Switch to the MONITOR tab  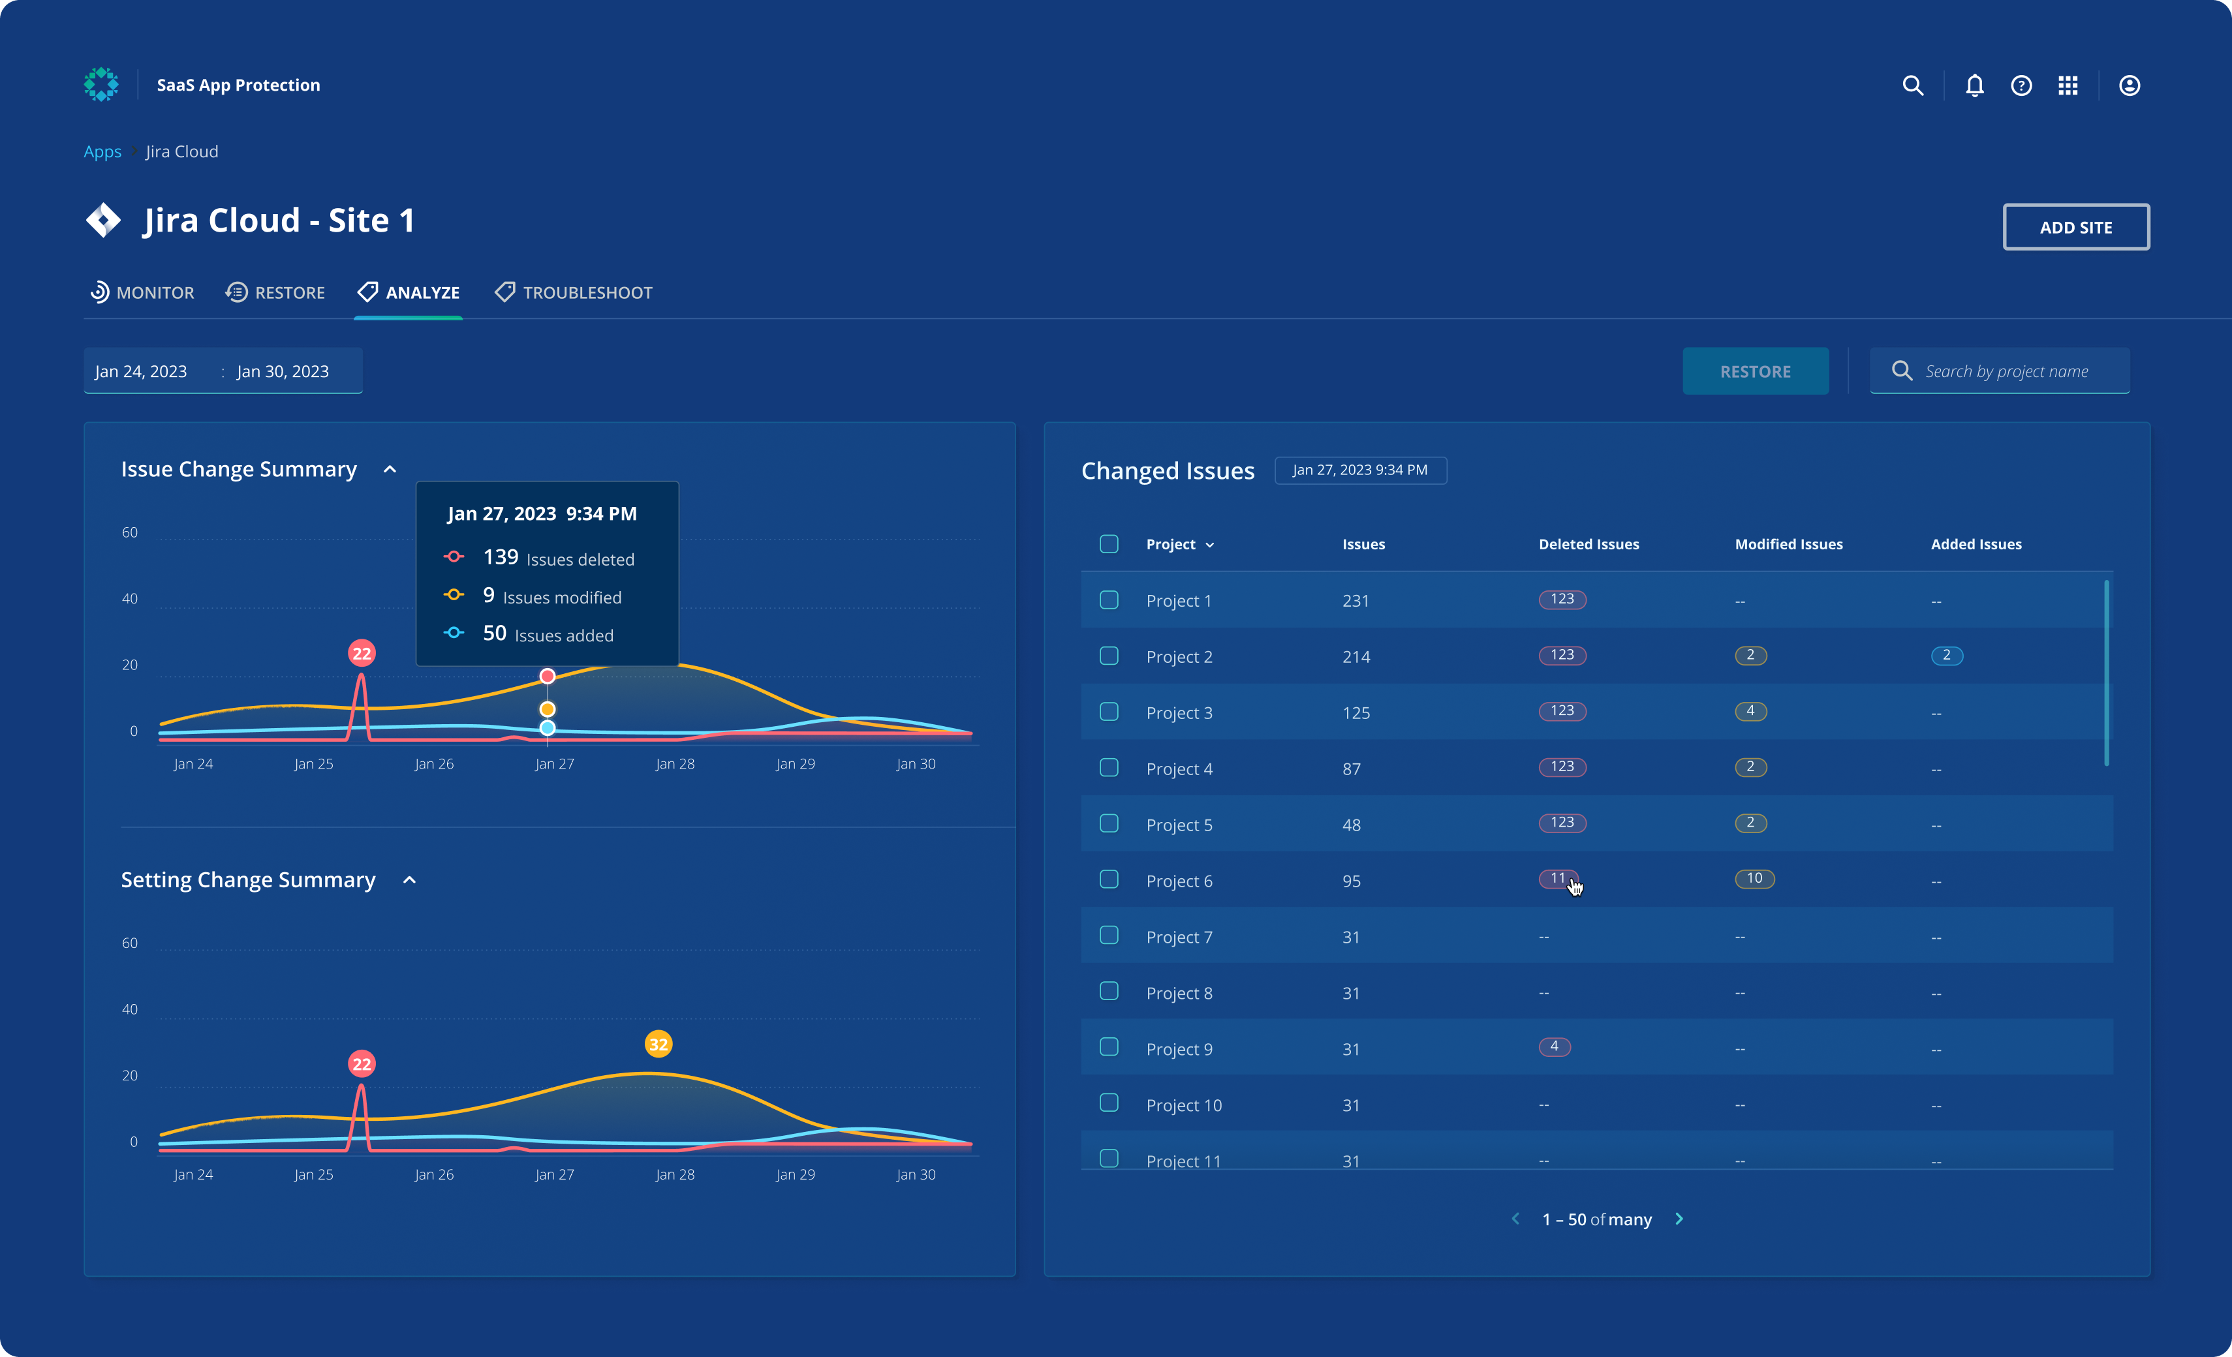(142, 292)
